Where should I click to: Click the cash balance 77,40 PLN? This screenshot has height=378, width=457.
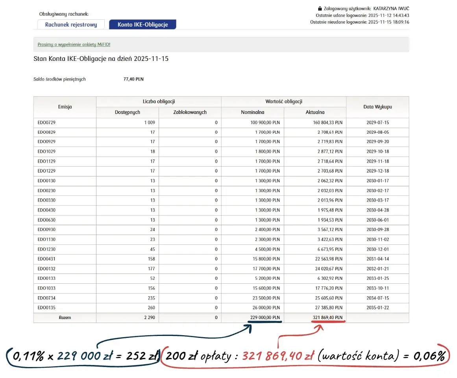(x=133, y=79)
